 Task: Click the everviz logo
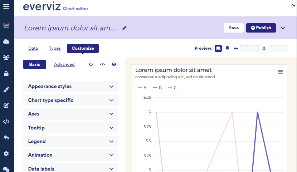(42, 6)
